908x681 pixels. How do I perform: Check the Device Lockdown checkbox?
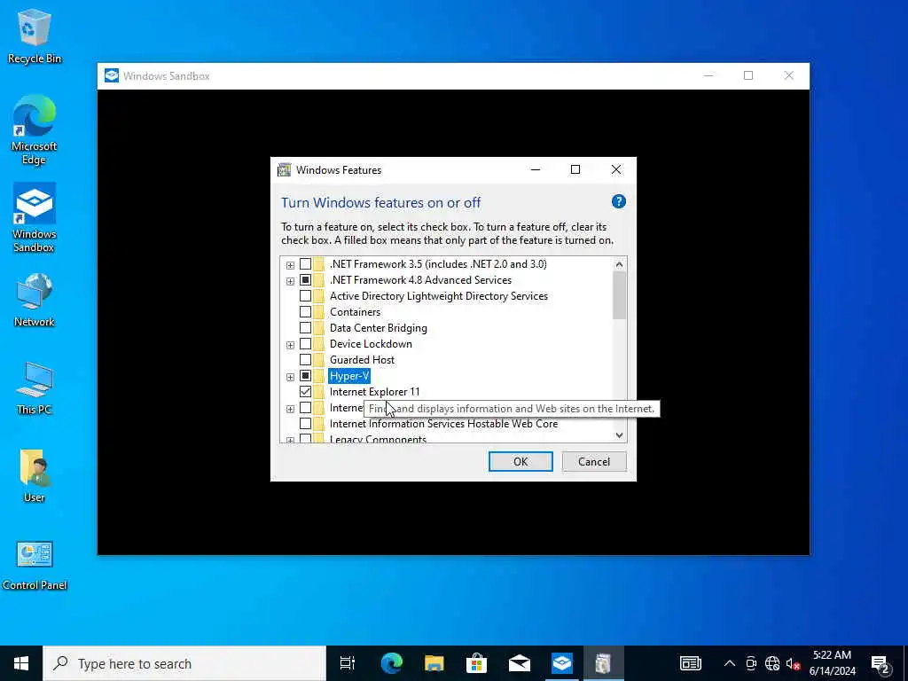(305, 344)
